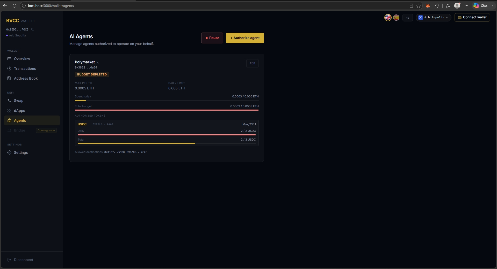
Task: Click allowed destination 0xa337...5908
Action: (114, 152)
